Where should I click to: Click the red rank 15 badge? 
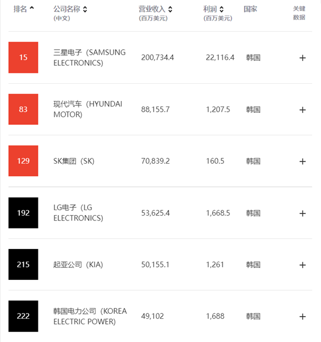[x=23, y=57]
